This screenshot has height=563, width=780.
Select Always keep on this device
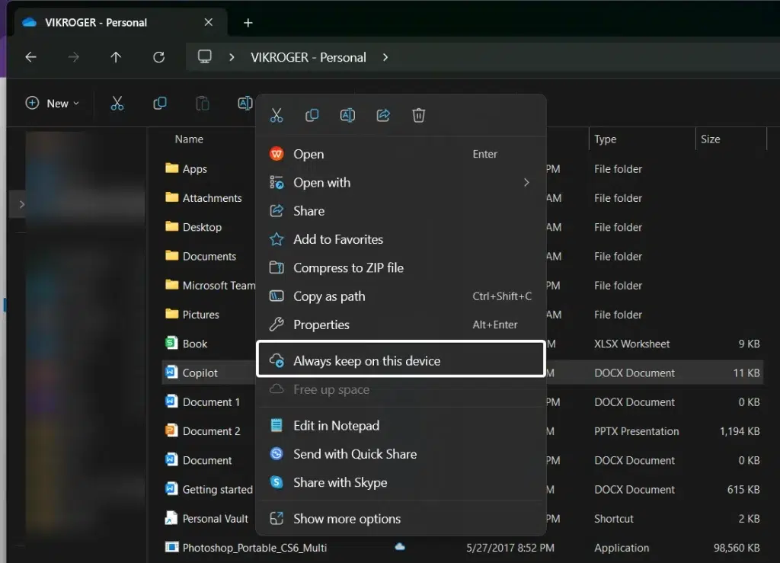(401, 359)
